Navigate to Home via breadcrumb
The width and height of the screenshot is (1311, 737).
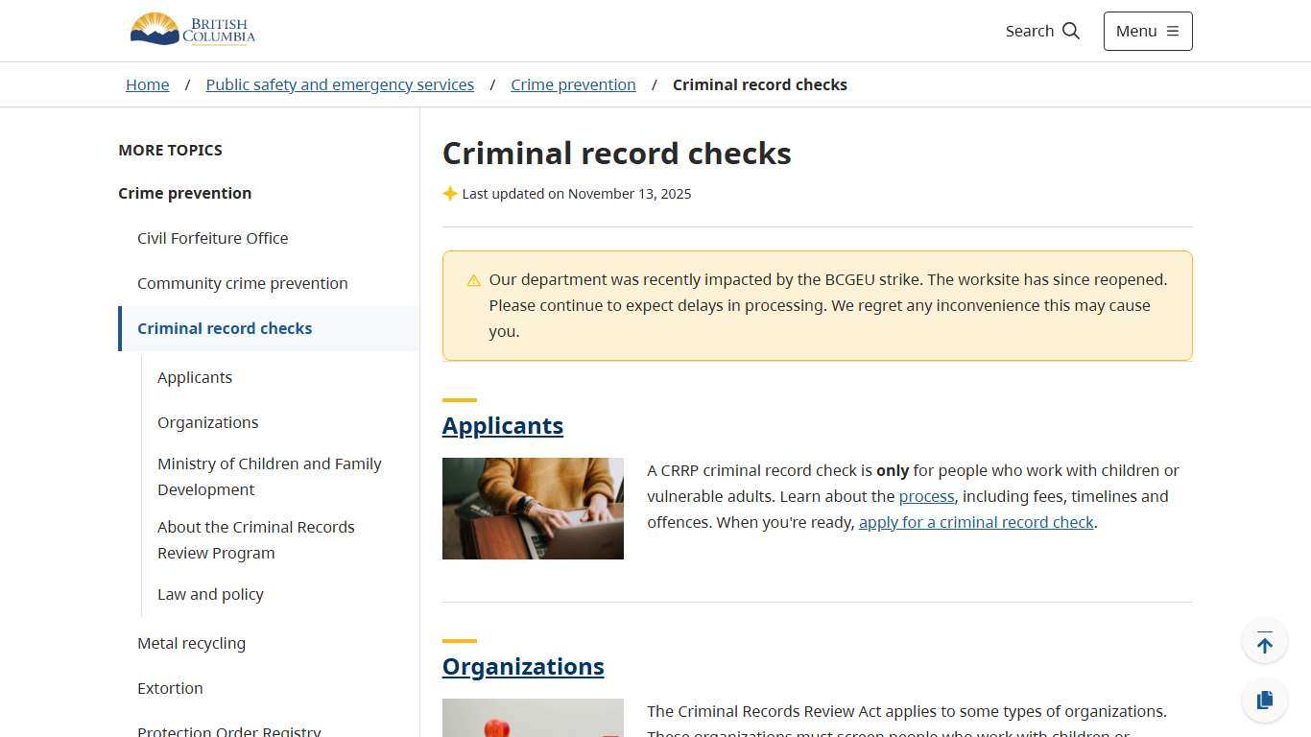[147, 84]
